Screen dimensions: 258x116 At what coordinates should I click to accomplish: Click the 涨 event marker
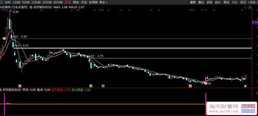click(245, 86)
